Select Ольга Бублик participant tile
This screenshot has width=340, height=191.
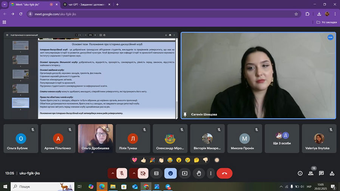[x=21, y=139]
